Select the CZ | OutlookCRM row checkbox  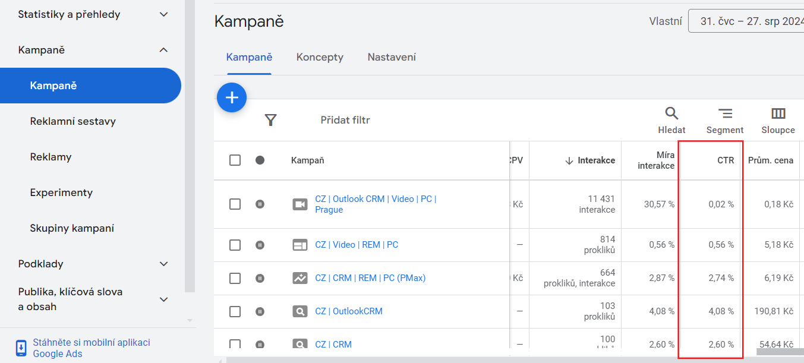coord(235,311)
